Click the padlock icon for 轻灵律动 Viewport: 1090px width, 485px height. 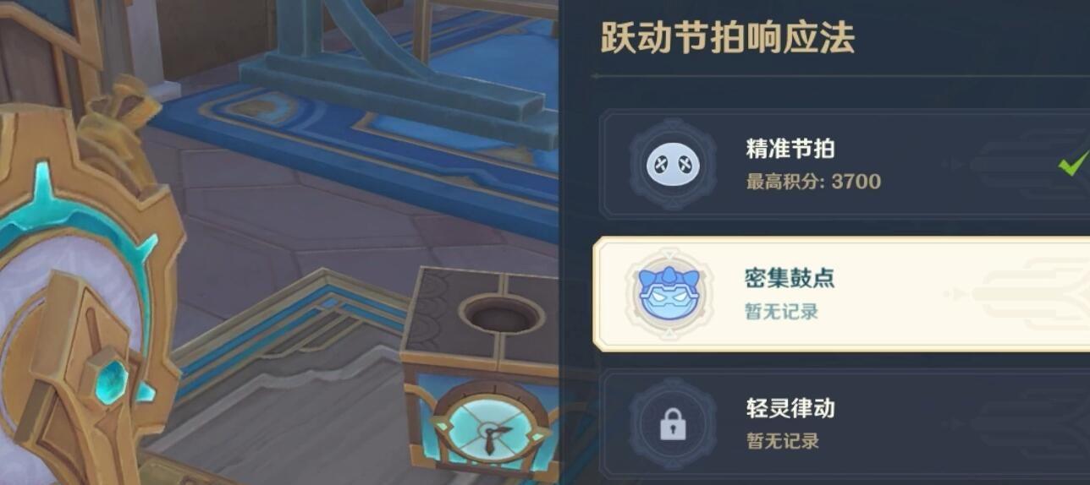tap(673, 425)
